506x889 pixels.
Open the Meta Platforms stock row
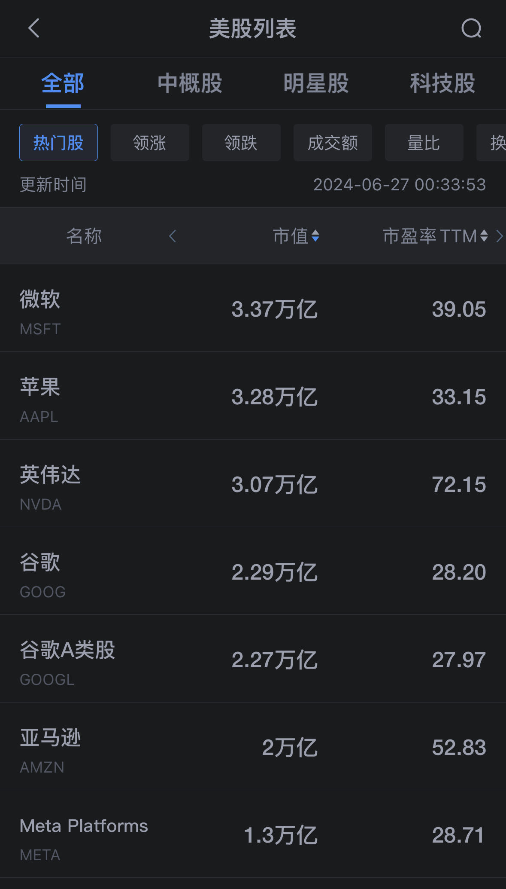point(253,835)
